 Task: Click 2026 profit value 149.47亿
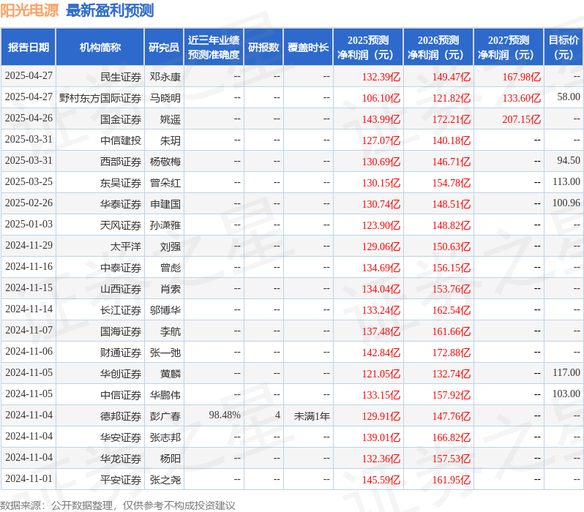click(x=452, y=77)
